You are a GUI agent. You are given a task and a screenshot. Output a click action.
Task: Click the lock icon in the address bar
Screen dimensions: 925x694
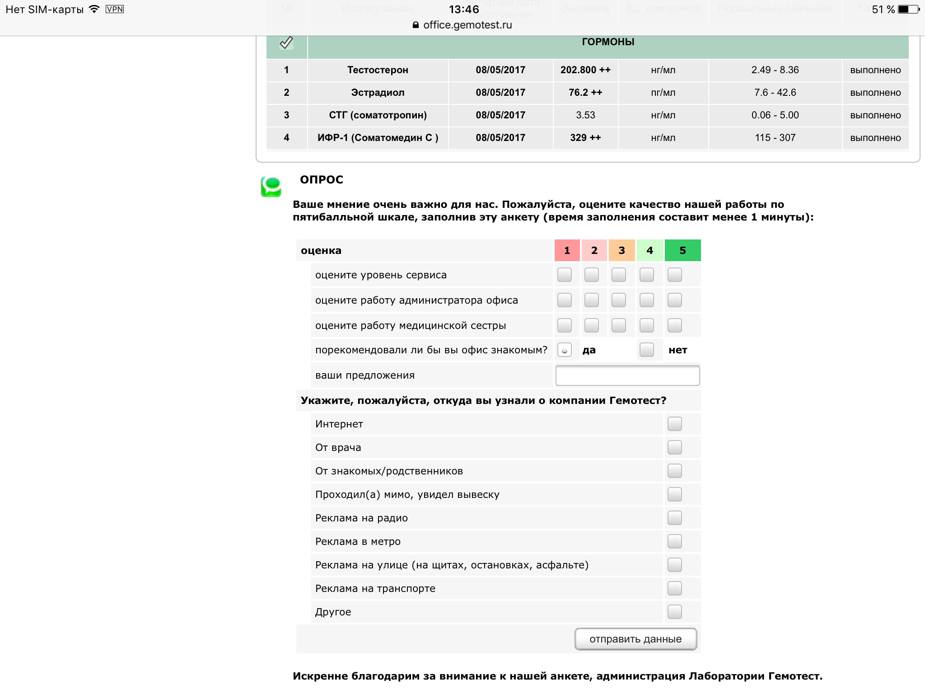415,25
